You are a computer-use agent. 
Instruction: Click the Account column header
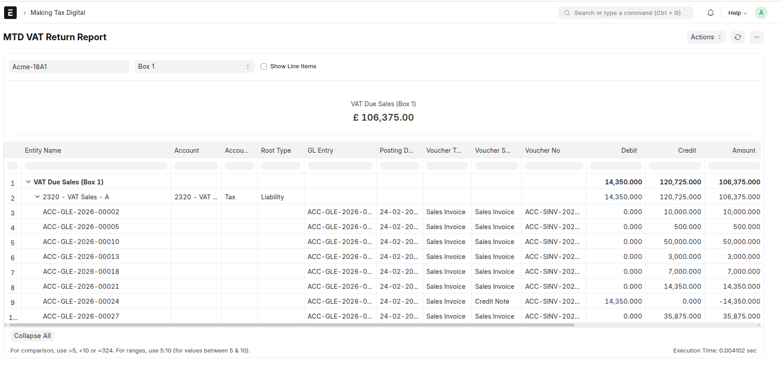pyautogui.click(x=196, y=151)
